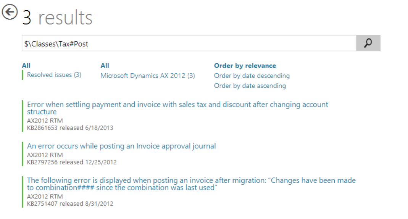Filter by Microsoft Dynamics AX 2012 (3)
The image size is (408, 219).
(148, 76)
